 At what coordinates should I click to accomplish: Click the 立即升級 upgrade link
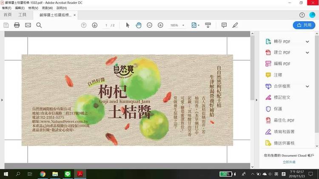(x=289, y=162)
